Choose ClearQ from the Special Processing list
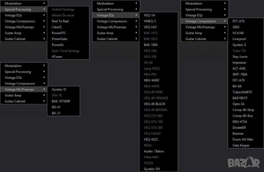 (57, 27)
